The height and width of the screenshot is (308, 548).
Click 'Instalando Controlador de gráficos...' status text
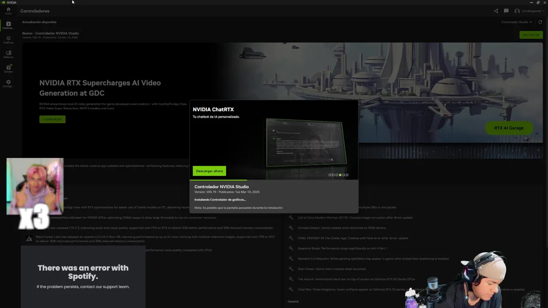(x=220, y=200)
